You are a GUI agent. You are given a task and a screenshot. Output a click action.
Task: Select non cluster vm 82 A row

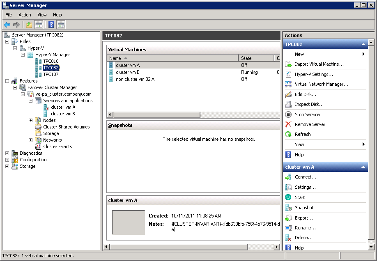coord(194,79)
